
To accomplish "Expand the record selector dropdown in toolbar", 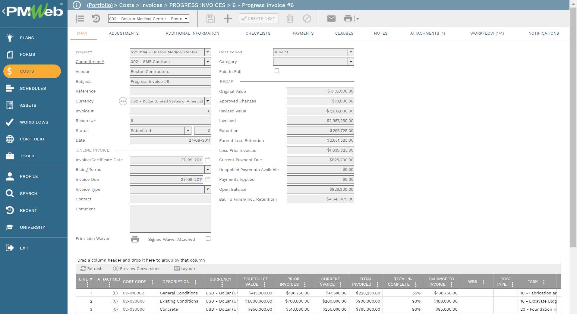I will (x=186, y=19).
